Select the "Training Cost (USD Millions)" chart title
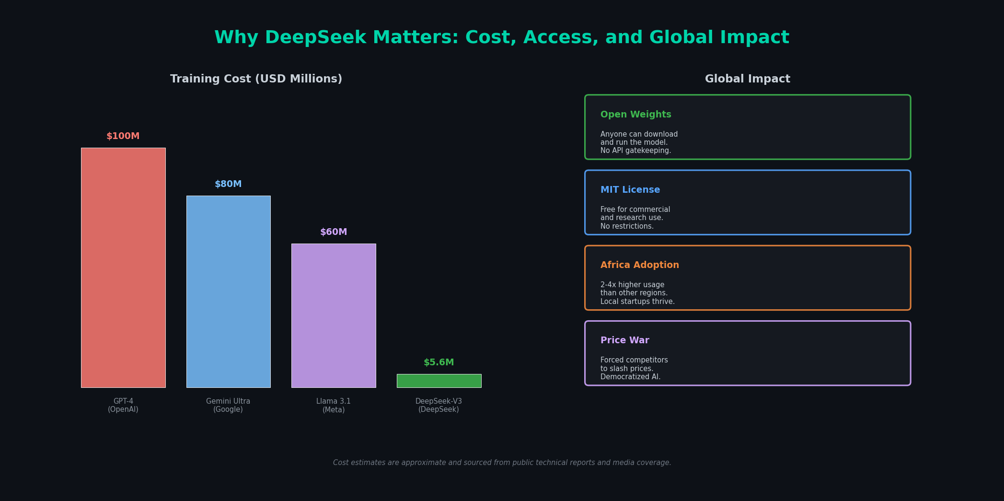The width and height of the screenshot is (1004, 501). 256,79
